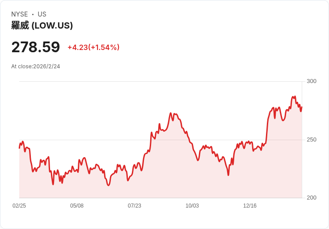
Task: Click the rightmost end of the price line
Action: tap(302, 107)
